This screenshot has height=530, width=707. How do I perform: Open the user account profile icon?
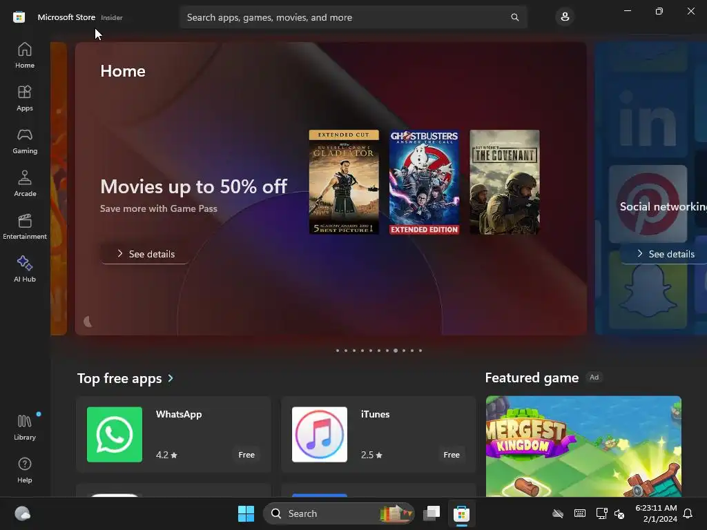(x=565, y=17)
